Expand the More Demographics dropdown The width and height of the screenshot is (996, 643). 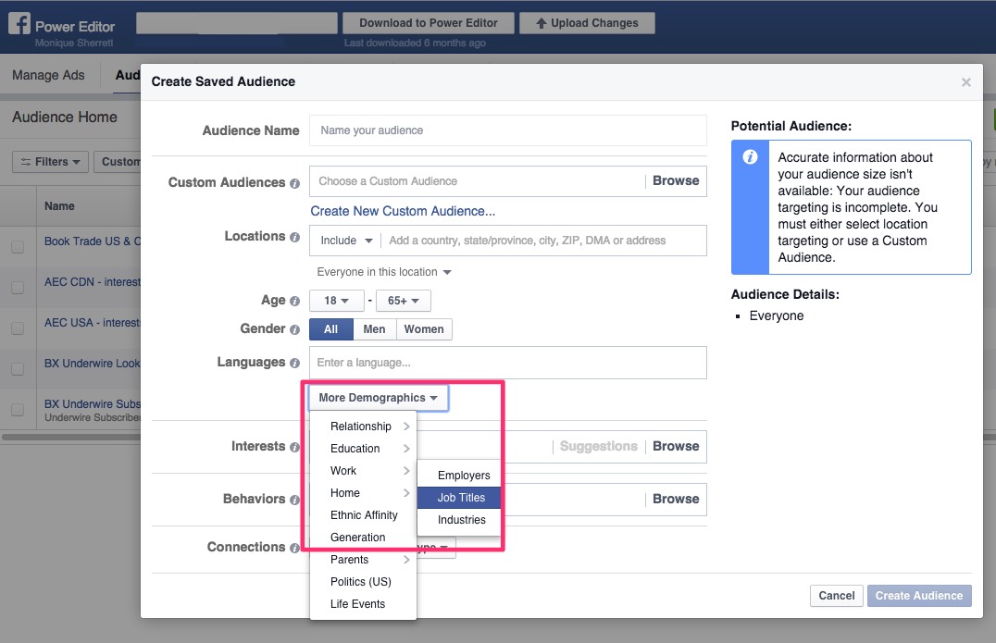378,398
